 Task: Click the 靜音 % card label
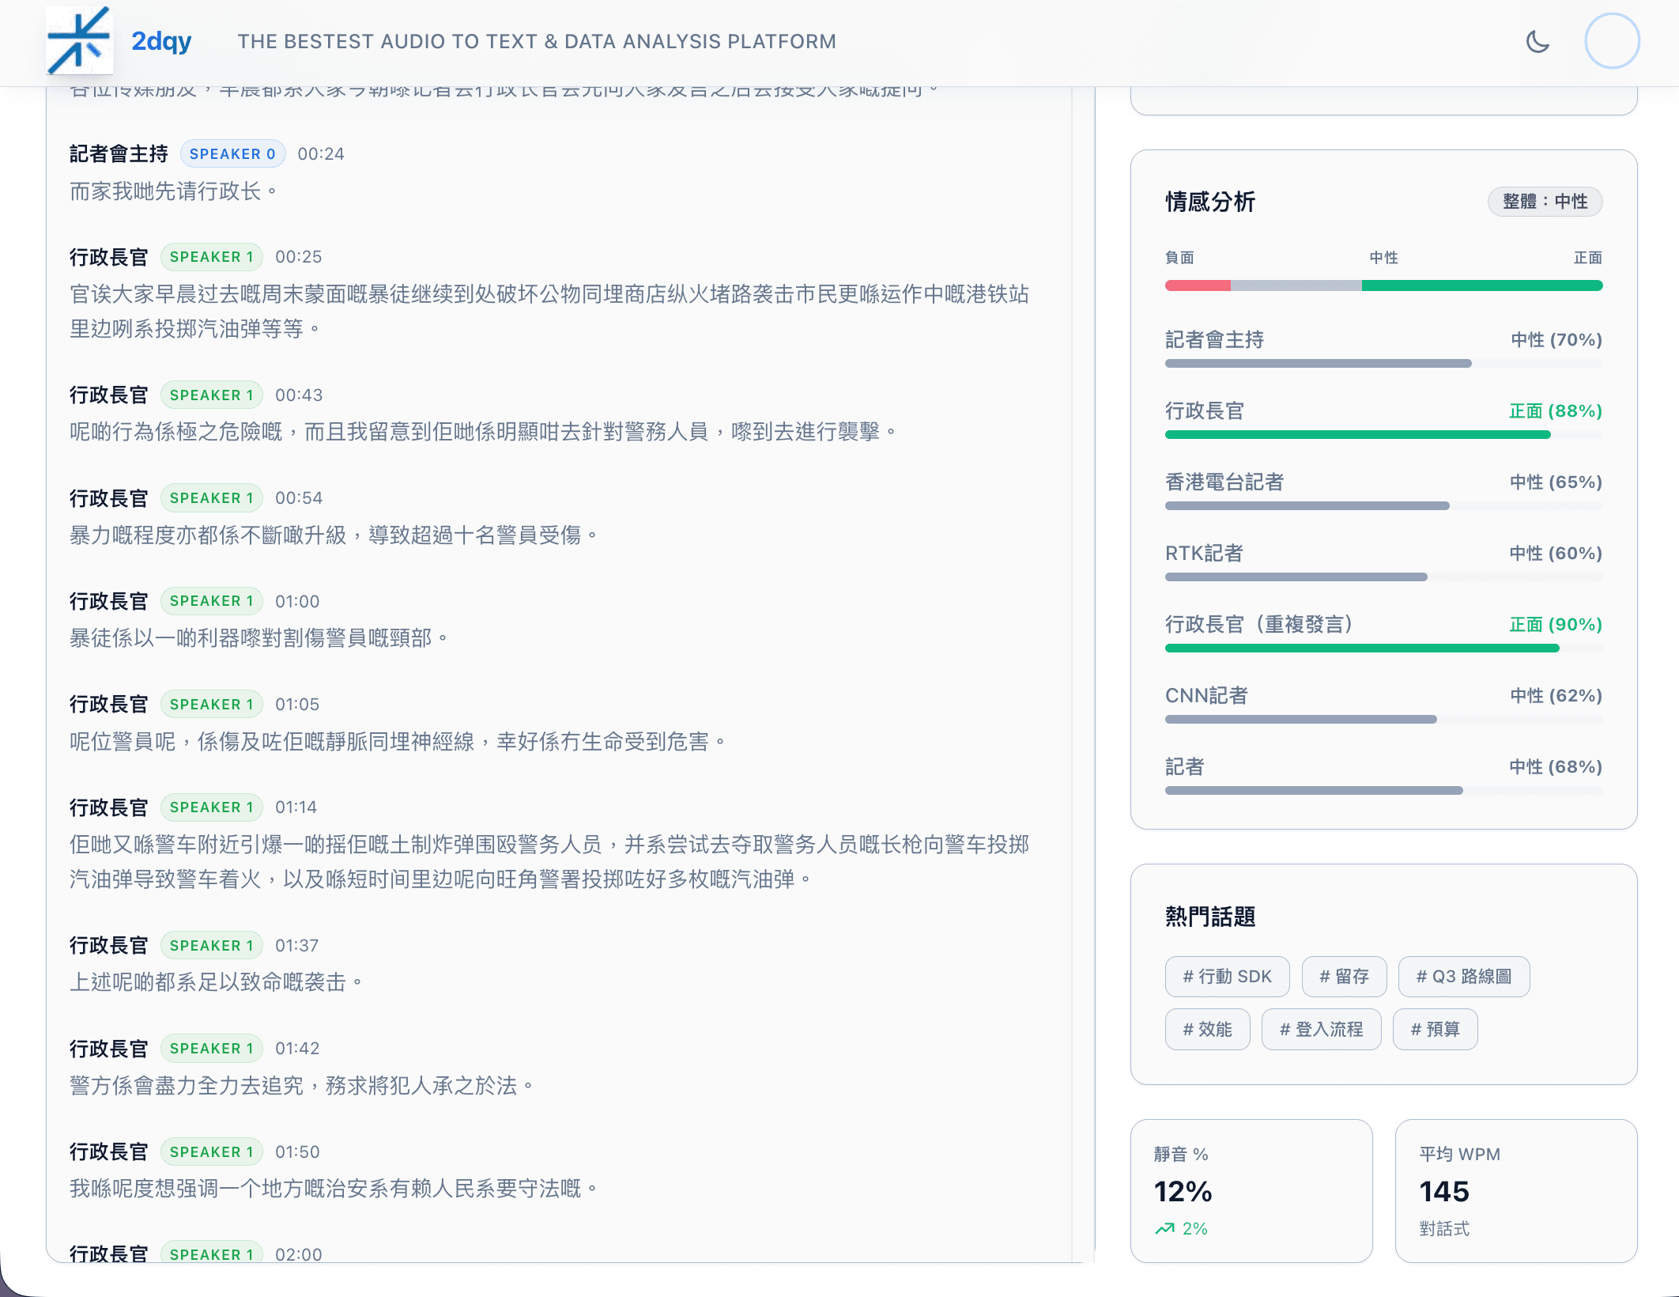(1181, 1155)
